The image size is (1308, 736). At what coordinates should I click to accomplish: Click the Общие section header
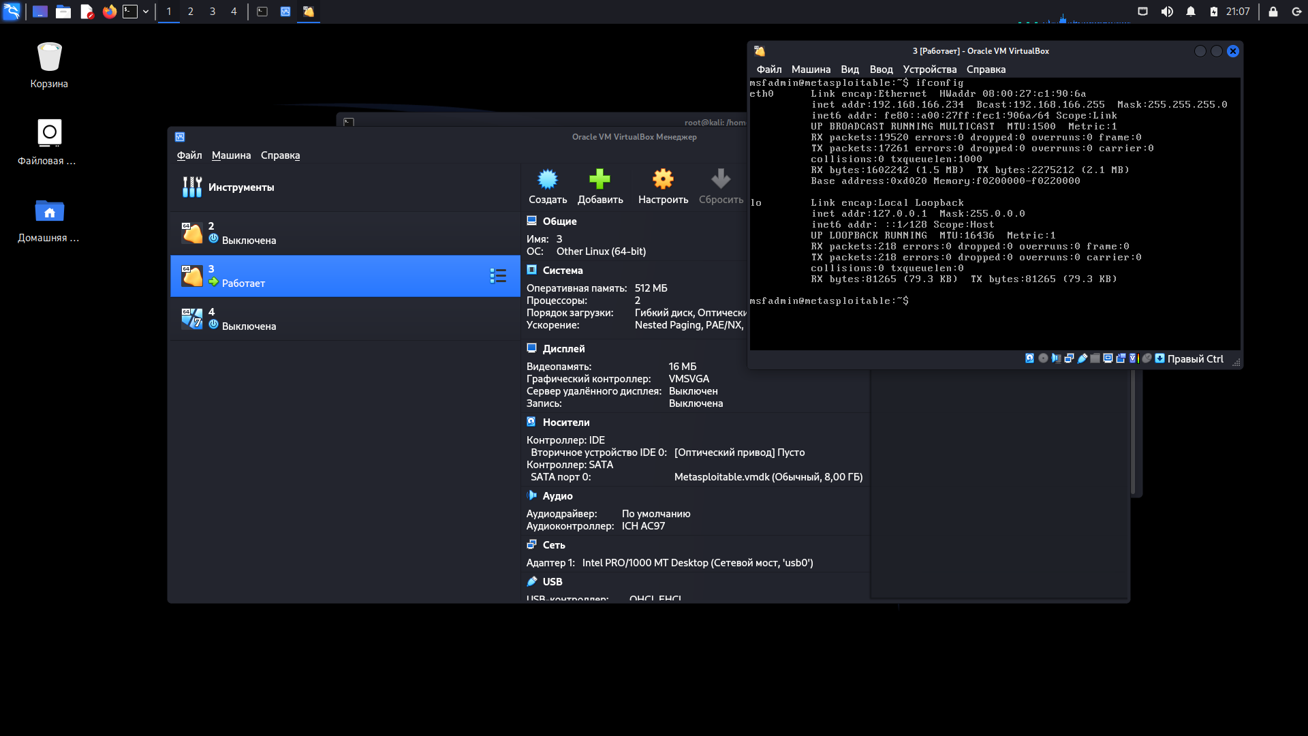[x=559, y=221]
